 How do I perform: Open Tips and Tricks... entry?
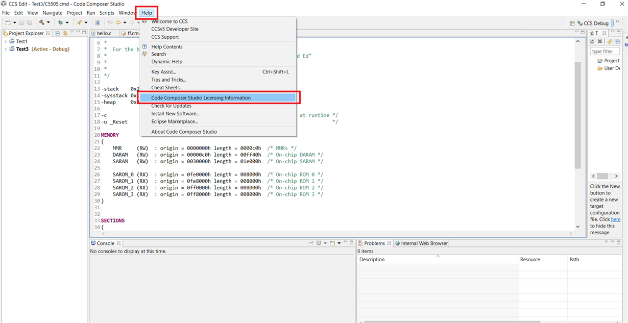point(218,80)
